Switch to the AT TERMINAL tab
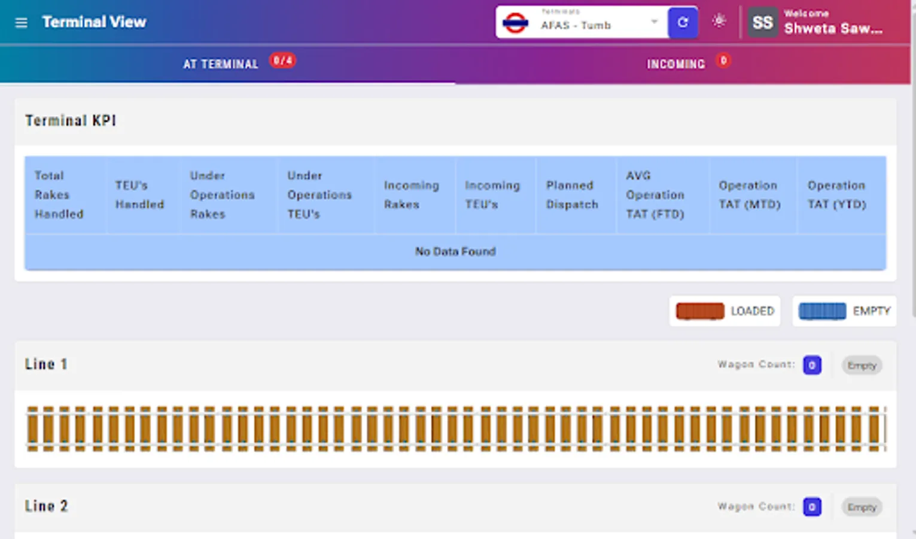This screenshot has width=916, height=539. 227,63
